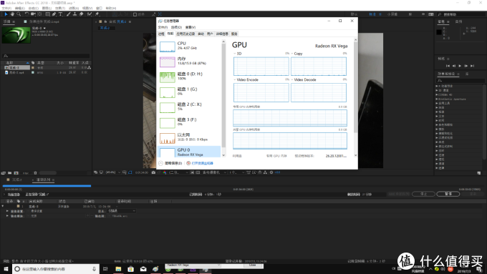Click Windows Start button
Viewport: 487px width, 274px height.
[x=6, y=269]
